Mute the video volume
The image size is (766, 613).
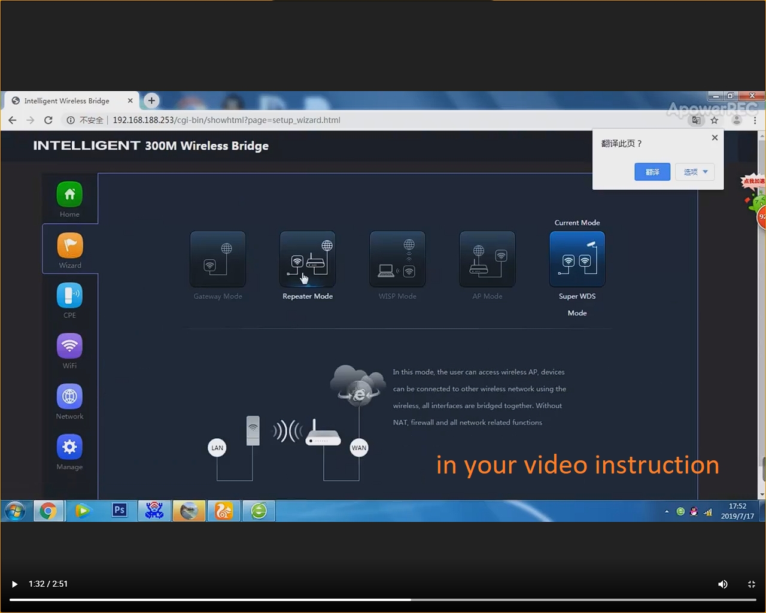tap(723, 584)
